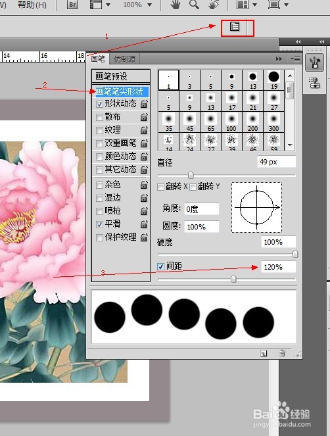Enable 湿边 checkbox
330x436 pixels.
99,198
